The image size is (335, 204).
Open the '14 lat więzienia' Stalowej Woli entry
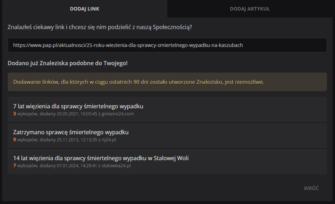click(101, 158)
